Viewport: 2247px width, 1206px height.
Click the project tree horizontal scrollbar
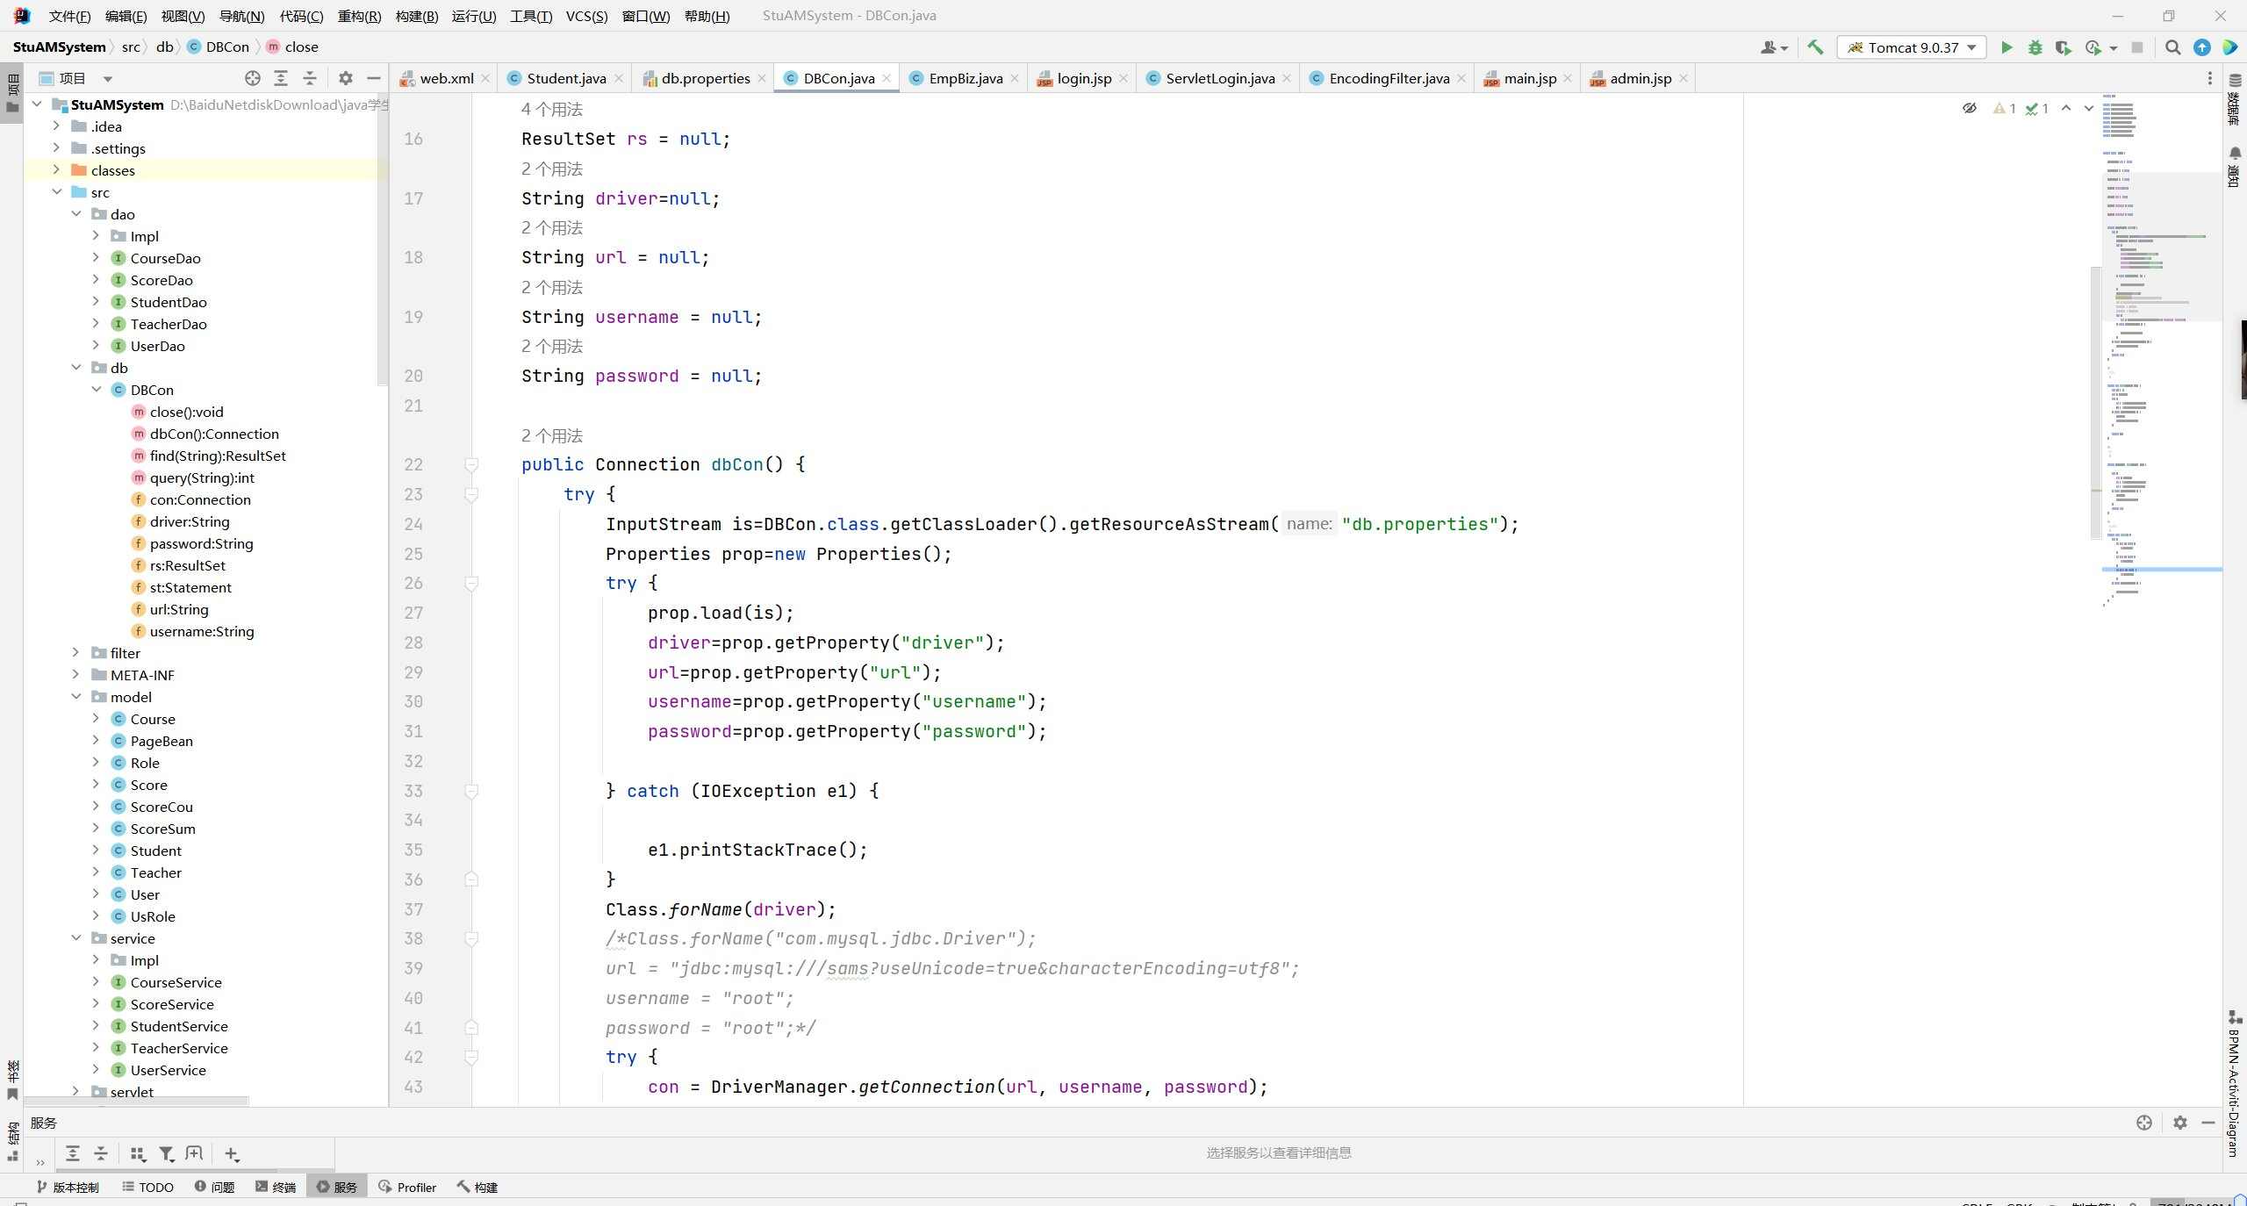click(136, 1100)
